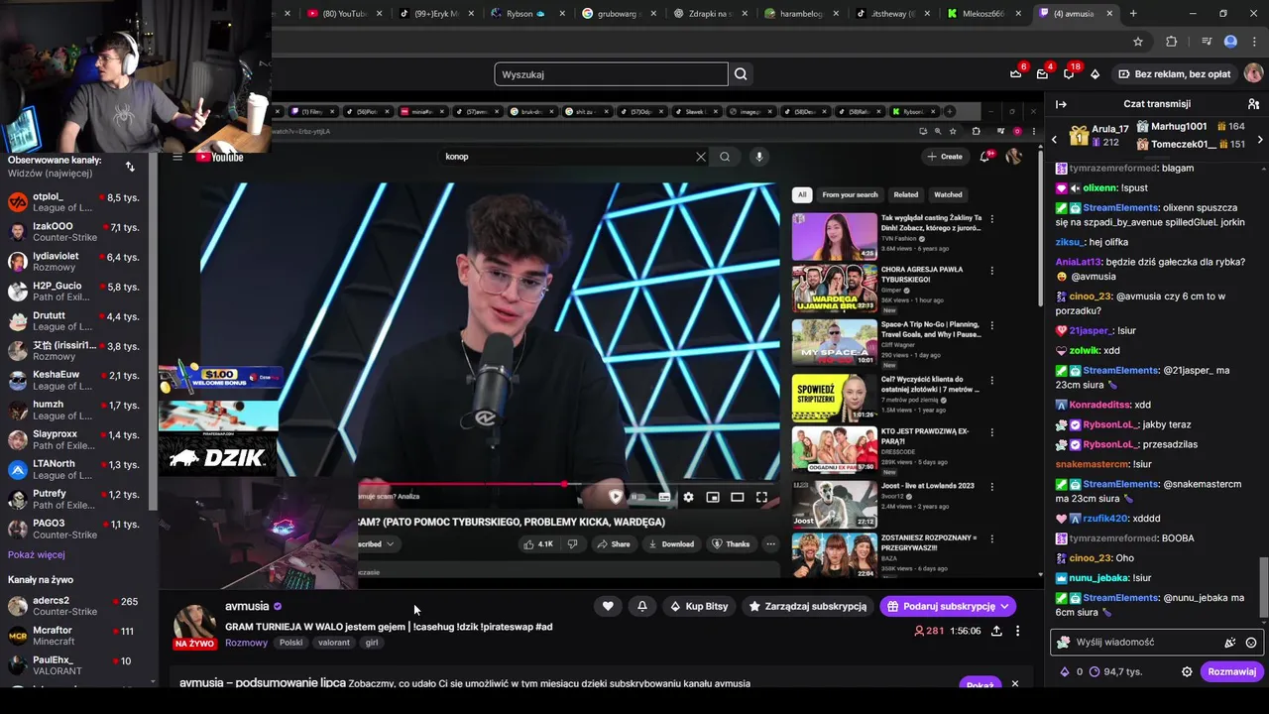Open the emote picker smiley icon
This screenshot has width=1269, height=714.
tap(1251, 643)
